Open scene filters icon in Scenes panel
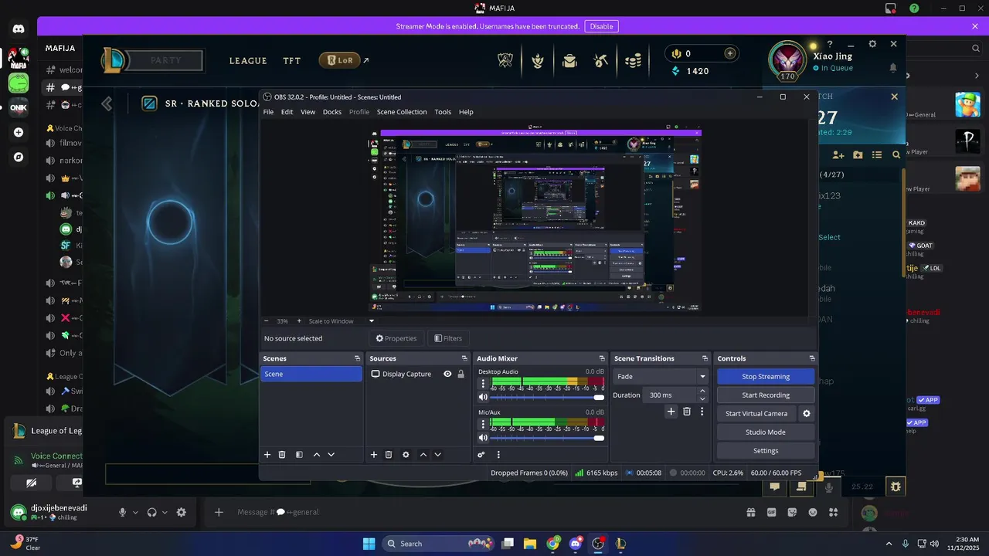 (299, 455)
